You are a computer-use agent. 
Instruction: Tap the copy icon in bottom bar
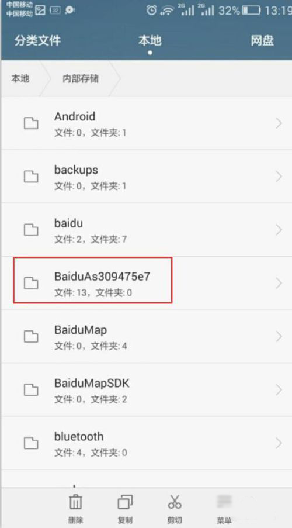point(125,502)
